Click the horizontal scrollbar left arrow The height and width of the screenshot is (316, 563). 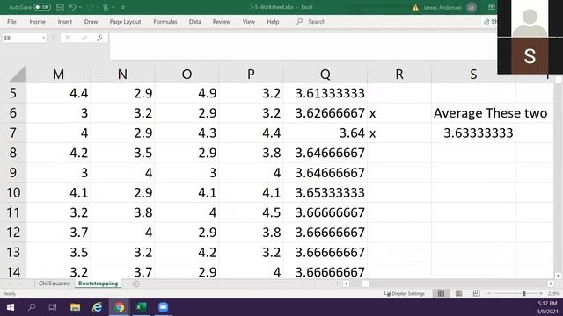(346, 284)
